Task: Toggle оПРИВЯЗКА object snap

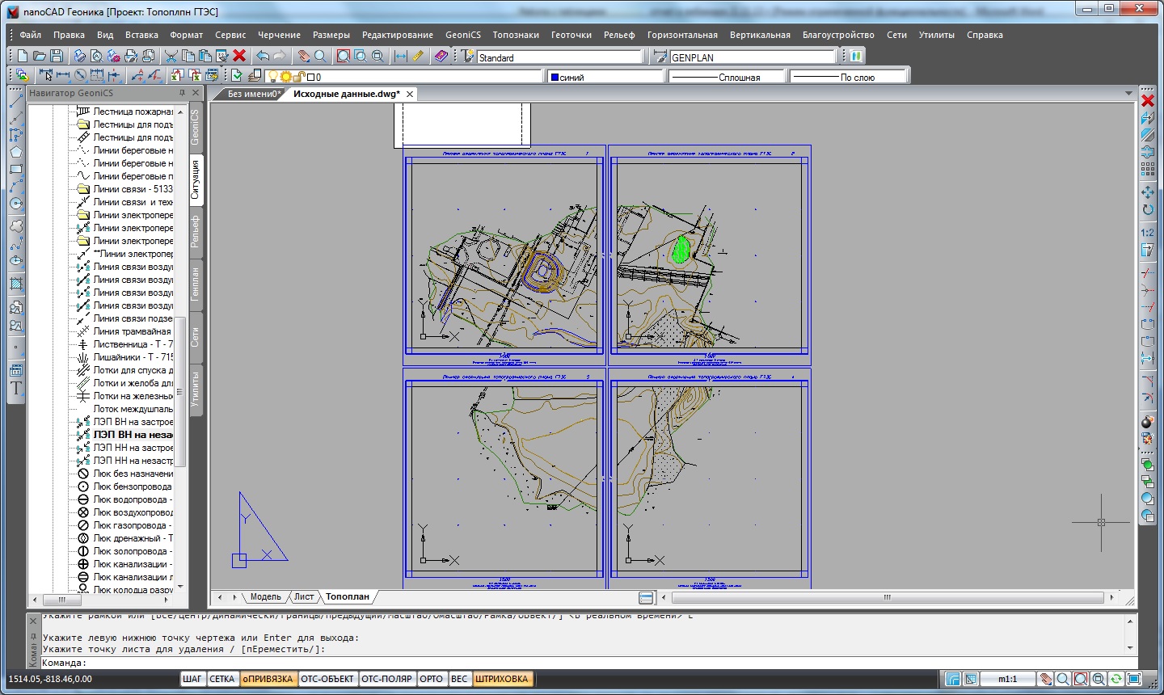Action: (x=268, y=679)
